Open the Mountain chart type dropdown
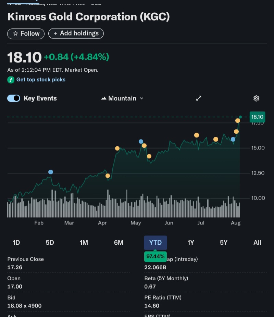 tap(122, 98)
